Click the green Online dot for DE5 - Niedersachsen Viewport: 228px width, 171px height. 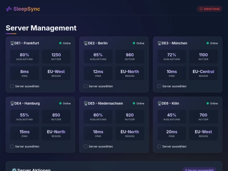pyautogui.click(x=134, y=103)
